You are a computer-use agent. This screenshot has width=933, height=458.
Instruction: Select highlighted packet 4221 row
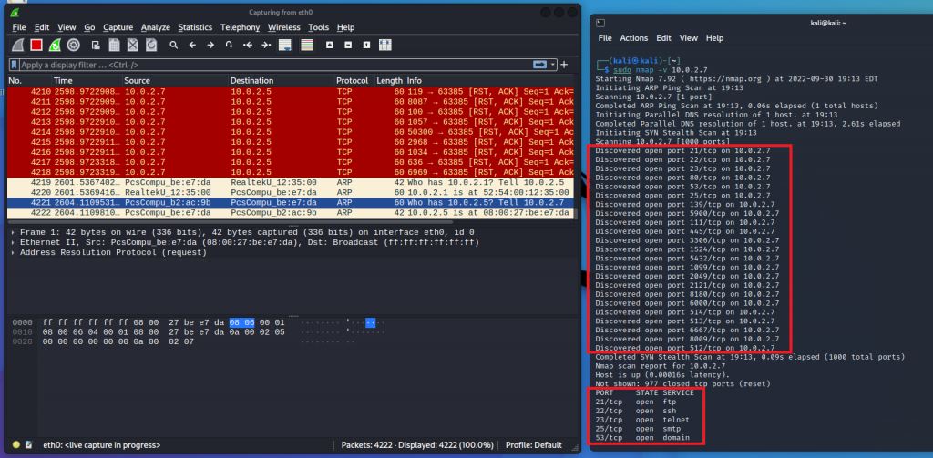[291, 202]
